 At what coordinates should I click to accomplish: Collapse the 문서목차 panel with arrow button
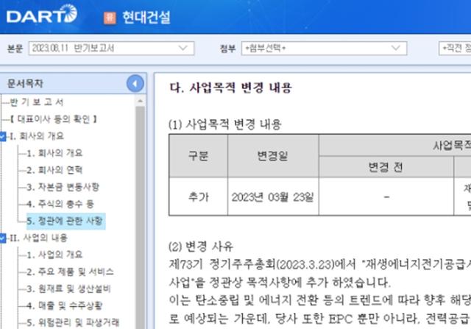point(135,83)
